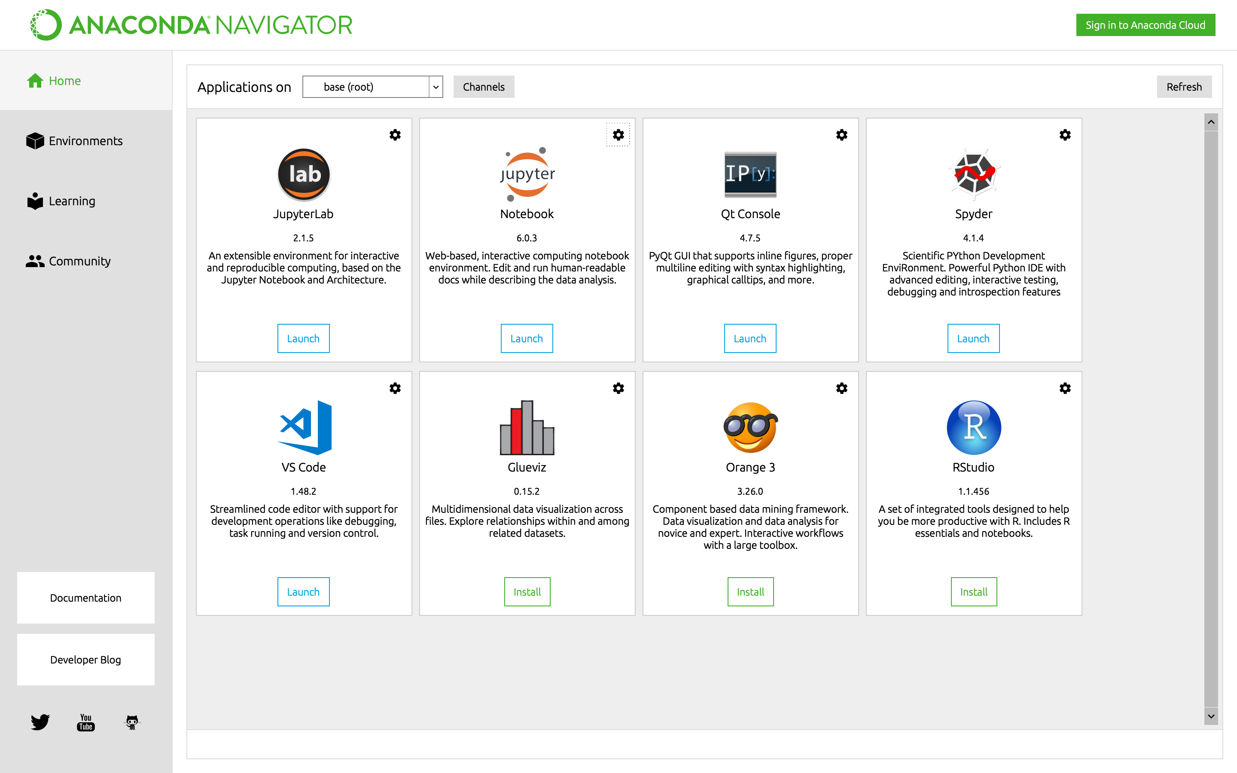Screen dimensions: 1237x773
Task: Open the Notebook tile gear dropdown
Action: tap(618, 135)
